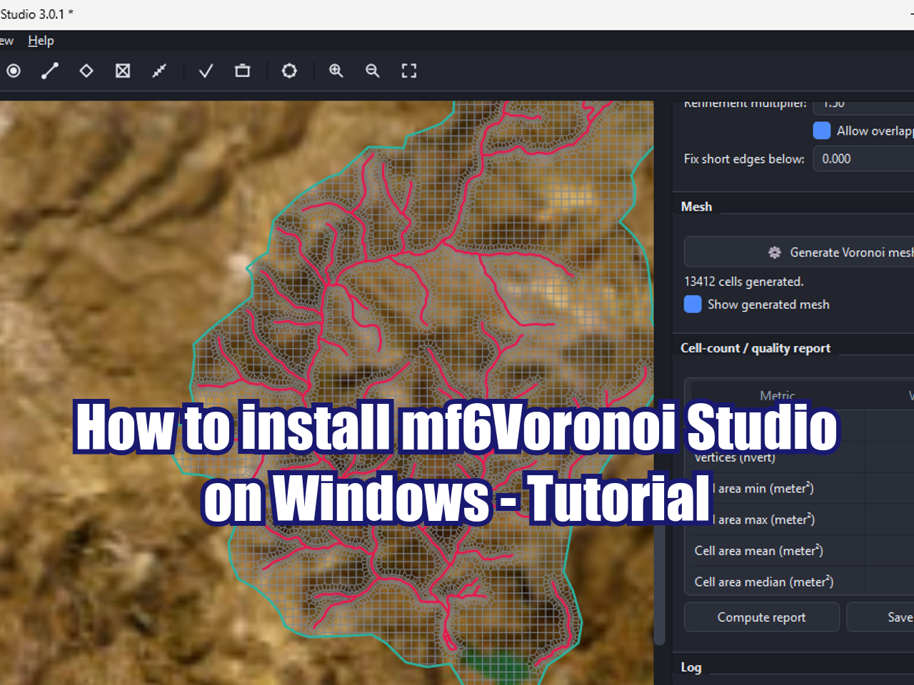Click the trash delete icon
Viewport: 914px width, 685px height.
(x=243, y=71)
